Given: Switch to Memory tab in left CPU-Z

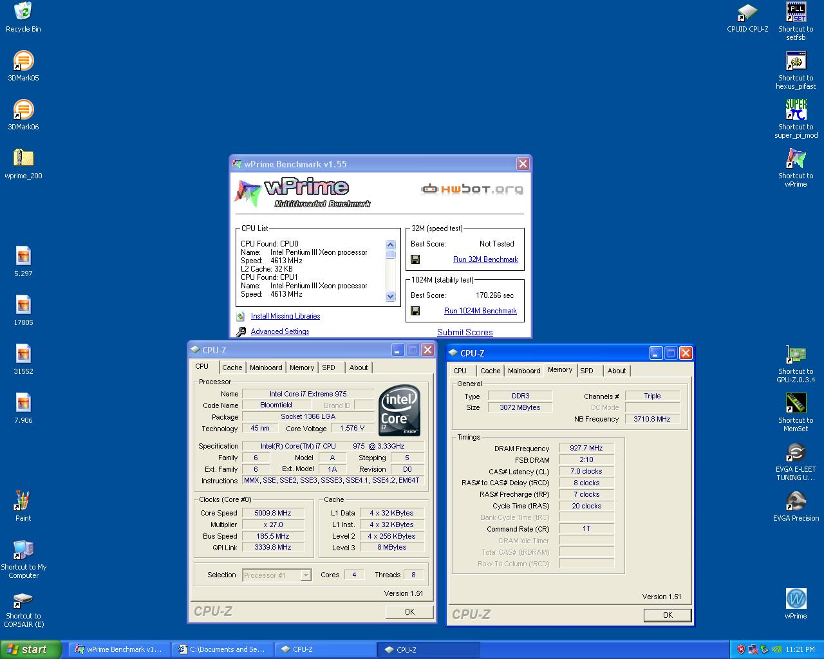Looking at the screenshot, I should pyautogui.click(x=302, y=367).
